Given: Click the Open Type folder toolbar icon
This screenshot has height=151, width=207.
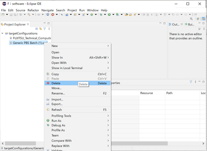Looking at the screenshot, I should [x=126, y=15].
